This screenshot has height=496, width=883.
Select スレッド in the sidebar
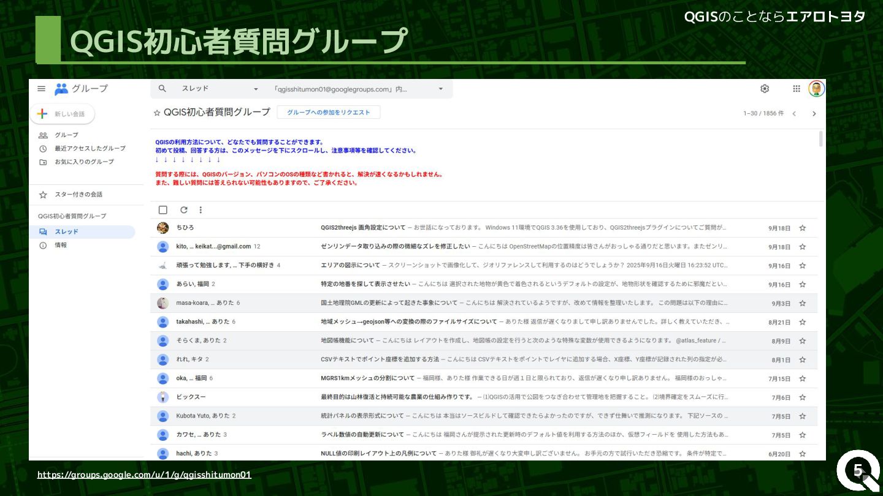click(66, 232)
